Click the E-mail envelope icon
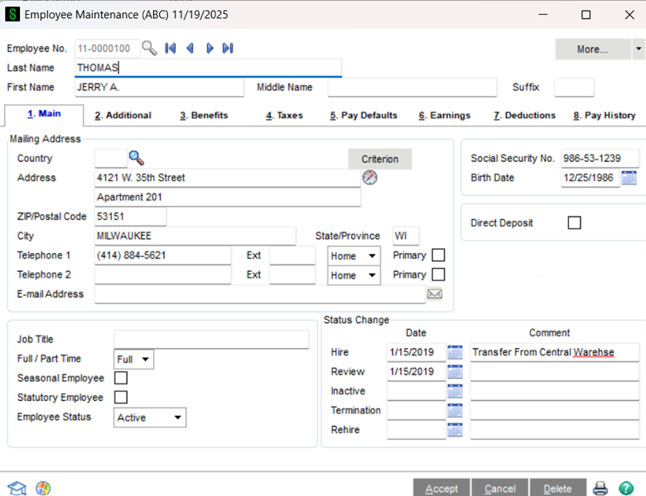This screenshot has height=496, width=646. (x=435, y=293)
